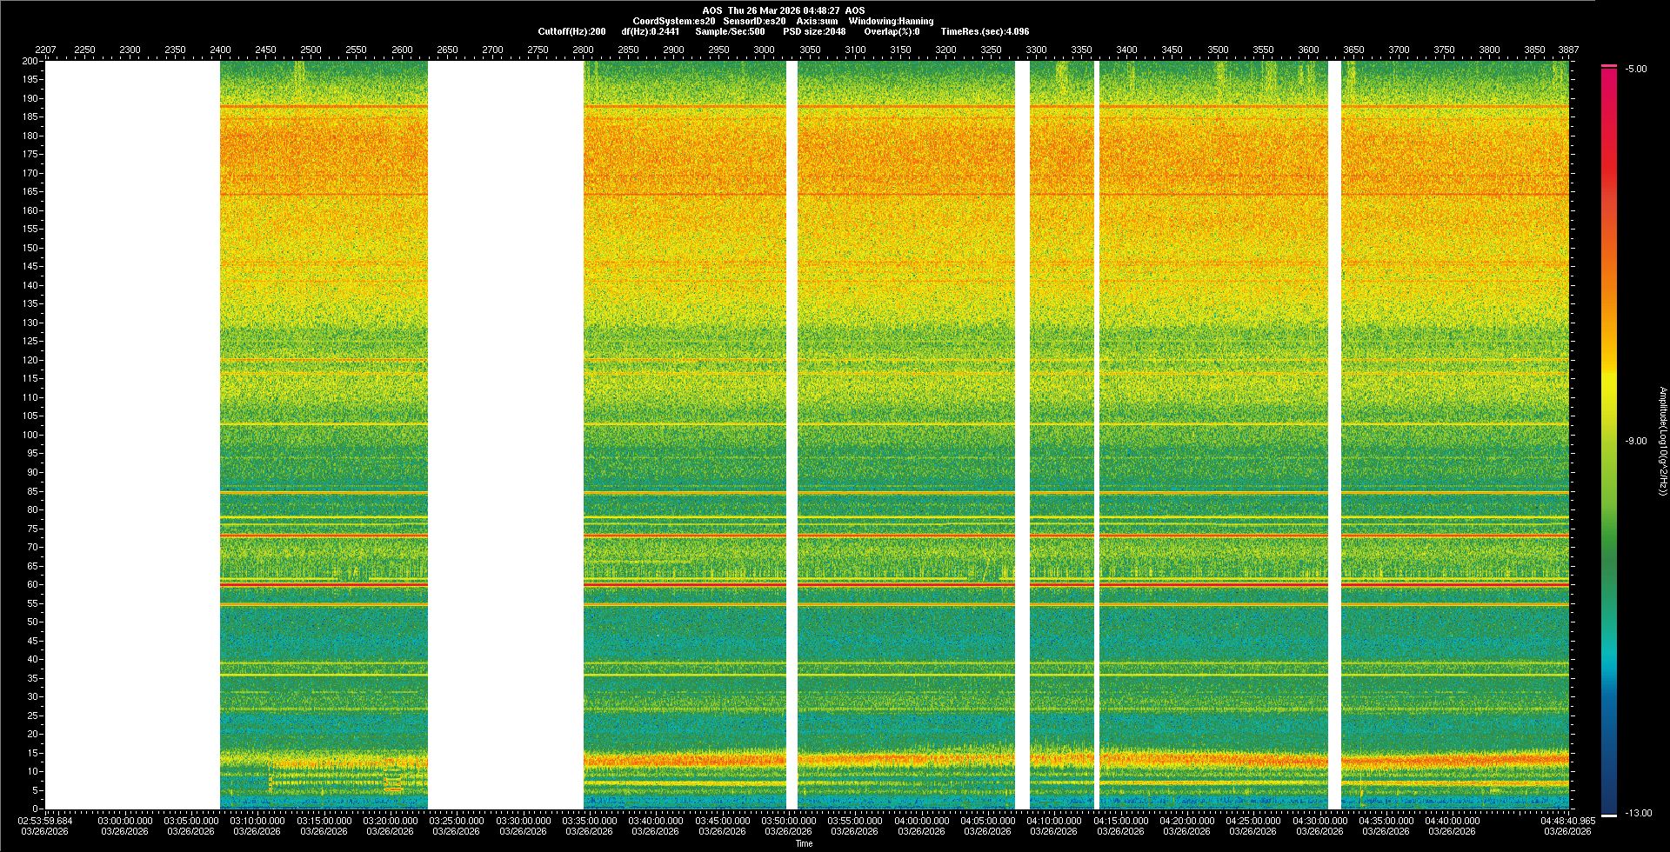Click the Windowing:Hanning header label
The width and height of the screenshot is (1670, 852).
(x=891, y=21)
